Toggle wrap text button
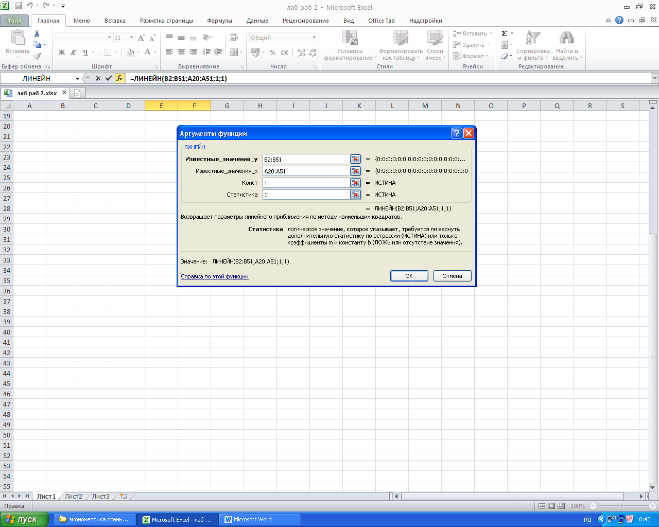Viewport: 659px width, 527px height. 234,38
